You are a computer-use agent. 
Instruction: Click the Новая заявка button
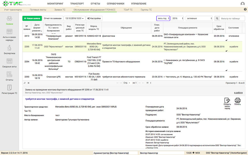(32, 18)
